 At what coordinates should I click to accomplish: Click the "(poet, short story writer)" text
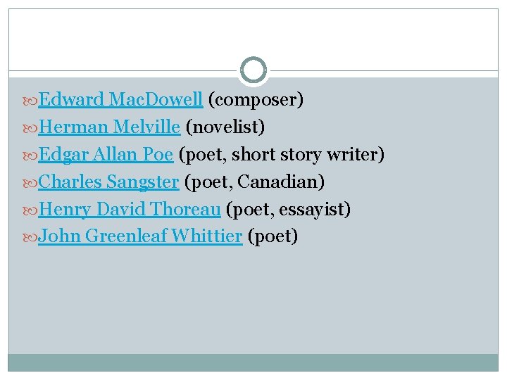click(282, 155)
